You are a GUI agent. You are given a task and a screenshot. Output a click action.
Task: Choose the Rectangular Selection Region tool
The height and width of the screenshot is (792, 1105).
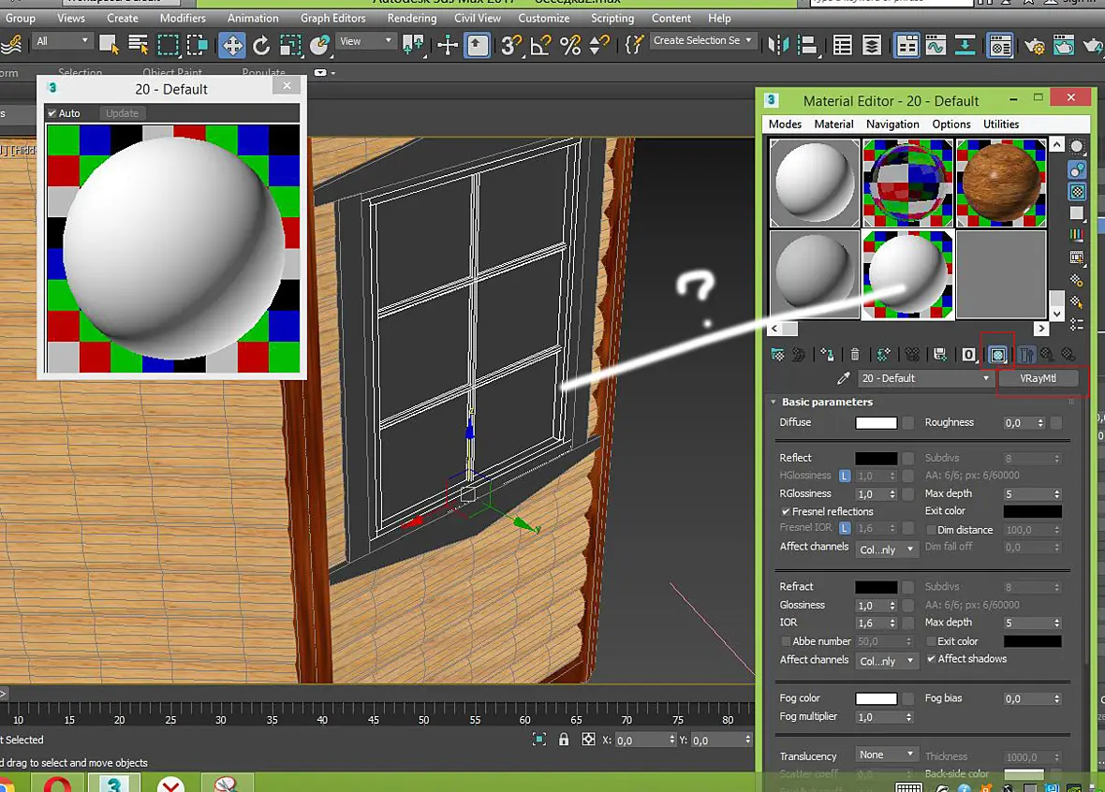(168, 45)
